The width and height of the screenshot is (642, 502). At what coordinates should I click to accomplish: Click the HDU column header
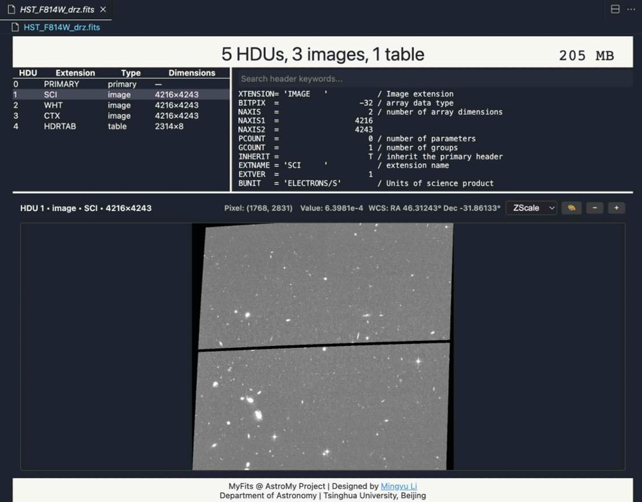(28, 73)
